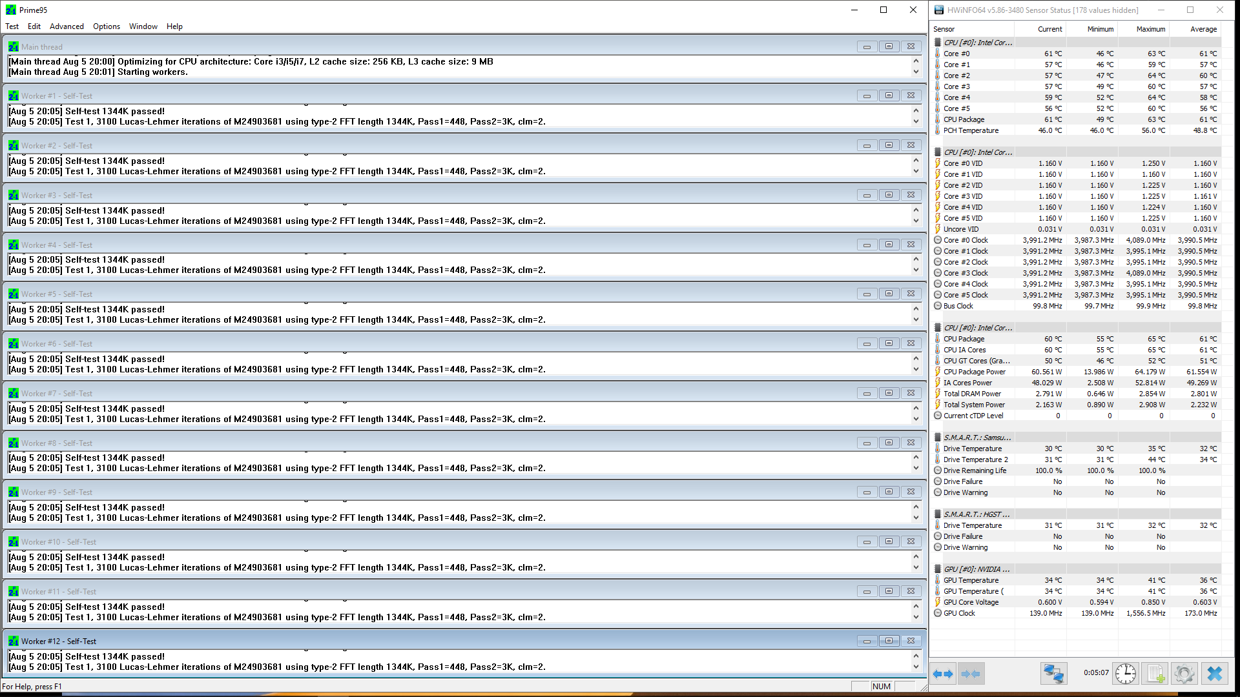This screenshot has width=1240, height=697.
Task: Maximize the Main thread child window
Action: (x=889, y=46)
